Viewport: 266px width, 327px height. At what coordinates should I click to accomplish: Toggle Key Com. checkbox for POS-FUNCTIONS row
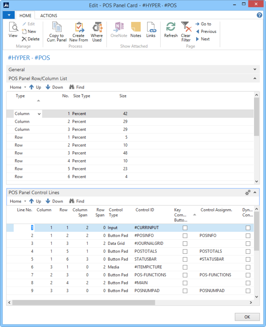[185, 275]
